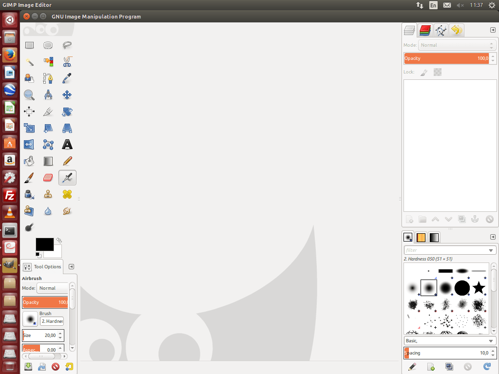This screenshot has height=374, width=499.
Task: Open the Basic brush tag dropdown
Action: tap(492, 341)
